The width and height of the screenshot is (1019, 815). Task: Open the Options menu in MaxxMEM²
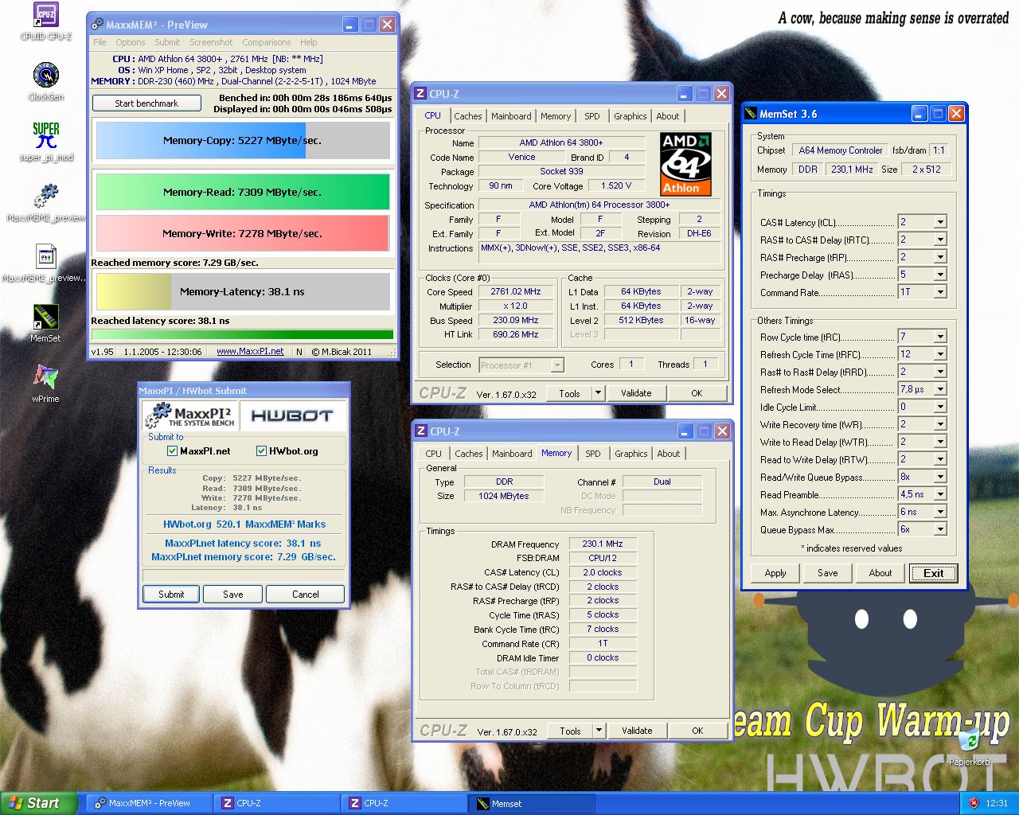click(x=130, y=42)
